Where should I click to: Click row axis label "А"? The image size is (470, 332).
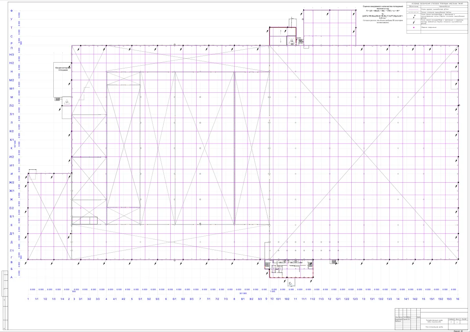pos(11,278)
